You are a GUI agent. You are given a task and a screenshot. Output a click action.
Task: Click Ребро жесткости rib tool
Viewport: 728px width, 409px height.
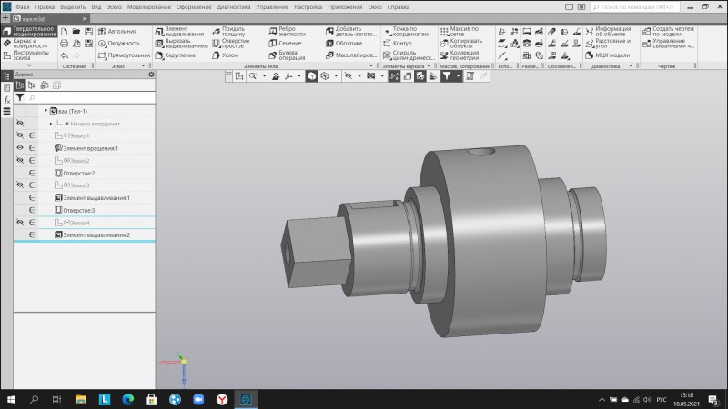pos(287,31)
